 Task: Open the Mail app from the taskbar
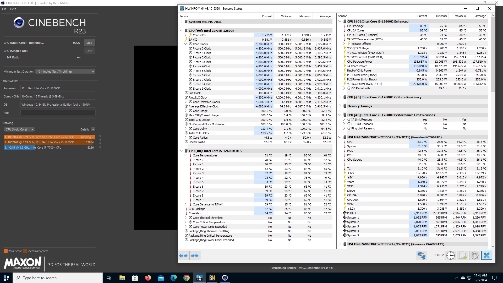click(161, 278)
